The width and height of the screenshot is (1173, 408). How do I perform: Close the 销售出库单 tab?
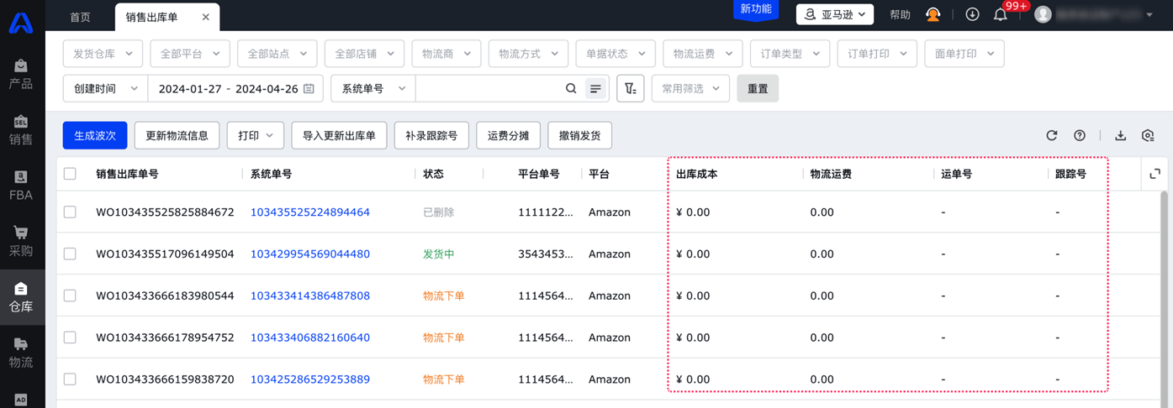[x=206, y=17]
